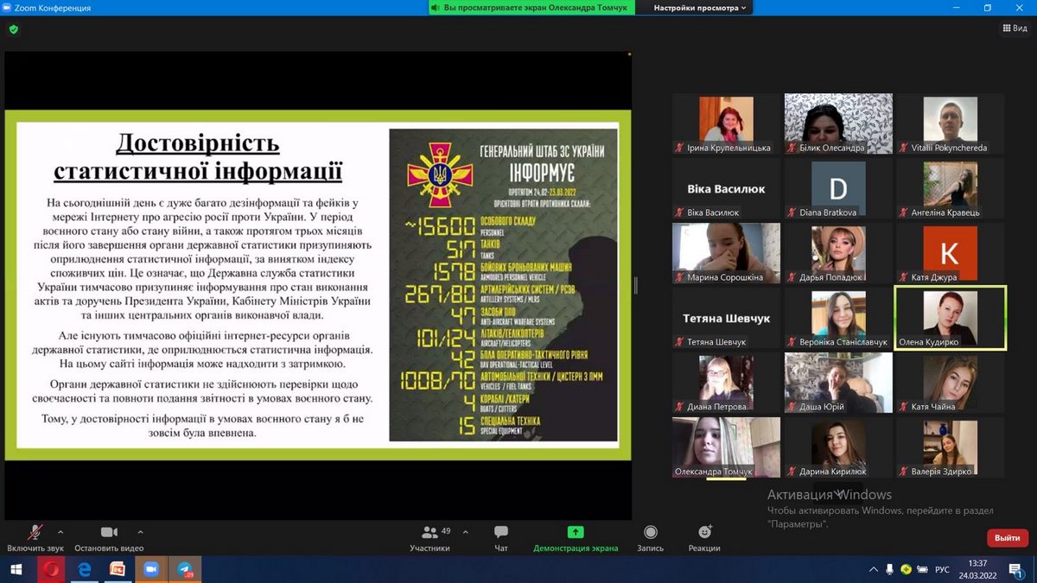Open the Chat panel
This screenshot has height=583, width=1037.
(x=500, y=533)
